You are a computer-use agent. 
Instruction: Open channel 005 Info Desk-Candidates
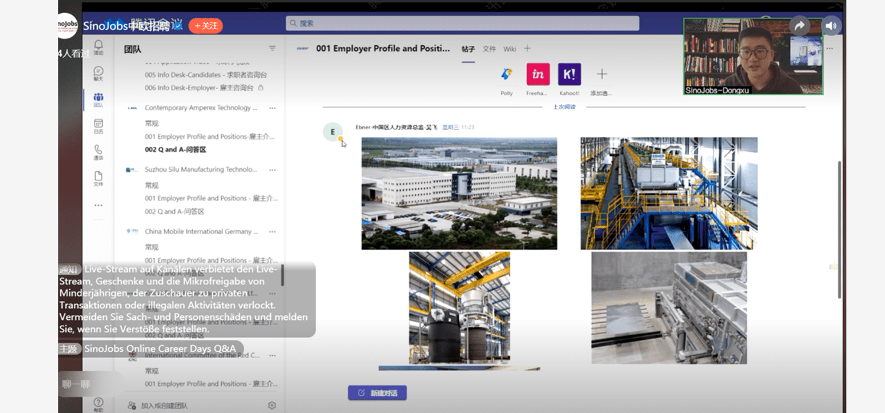tap(206, 75)
